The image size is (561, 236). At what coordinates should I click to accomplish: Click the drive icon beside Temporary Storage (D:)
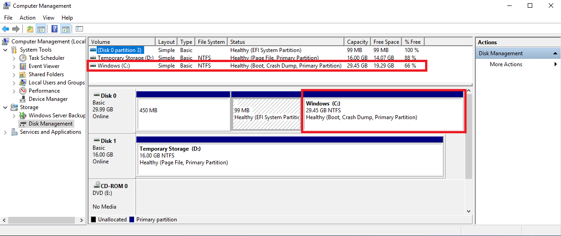93,58
